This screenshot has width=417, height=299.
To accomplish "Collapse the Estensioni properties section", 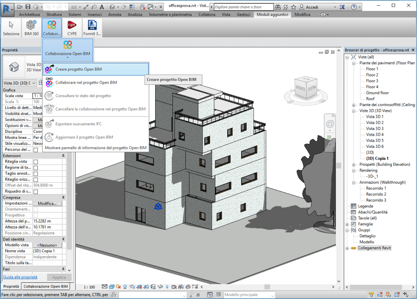I will pos(63,156).
